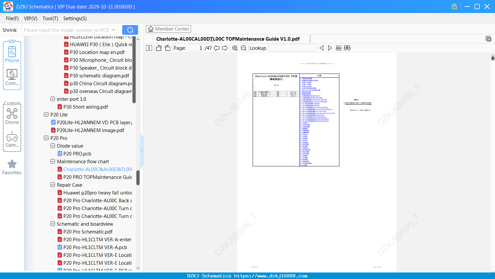Find previous lookup match arrow
This screenshot has width=495, height=279.
click(x=321, y=48)
